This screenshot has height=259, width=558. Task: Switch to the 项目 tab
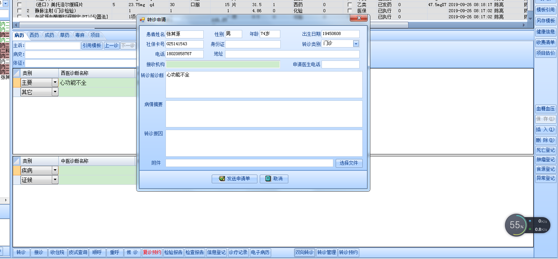click(95, 35)
